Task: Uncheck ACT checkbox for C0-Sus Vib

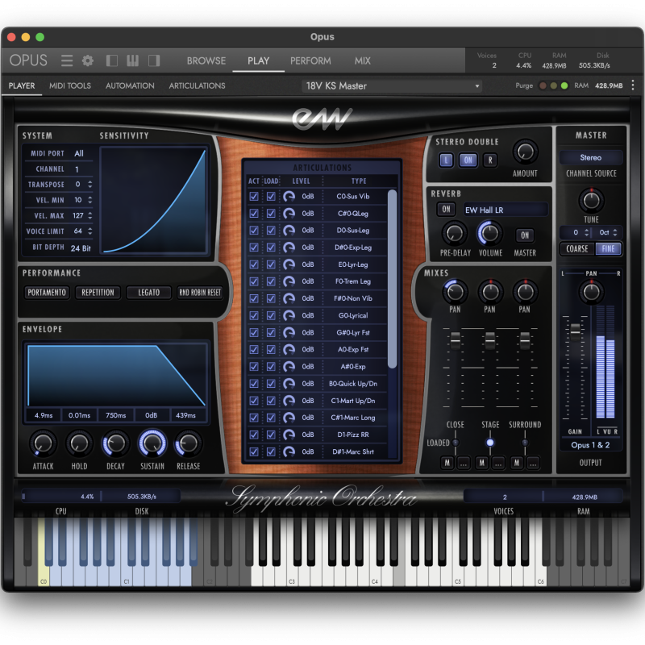Action: pyautogui.click(x=254, y=196)
